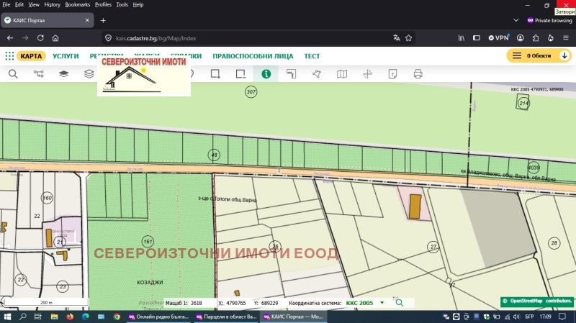
Task: Click the БГР keyboard language indicator
Action: tap(529, 317)
